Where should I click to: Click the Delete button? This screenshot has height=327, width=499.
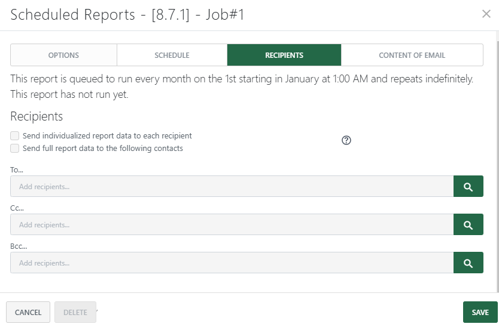[75, 312]
